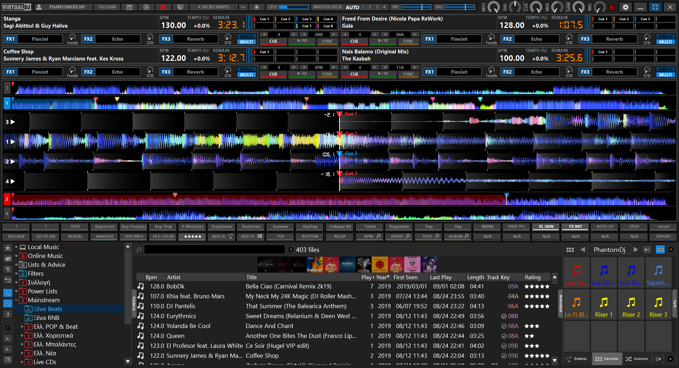Click the sideview side tab

[561, 304]
